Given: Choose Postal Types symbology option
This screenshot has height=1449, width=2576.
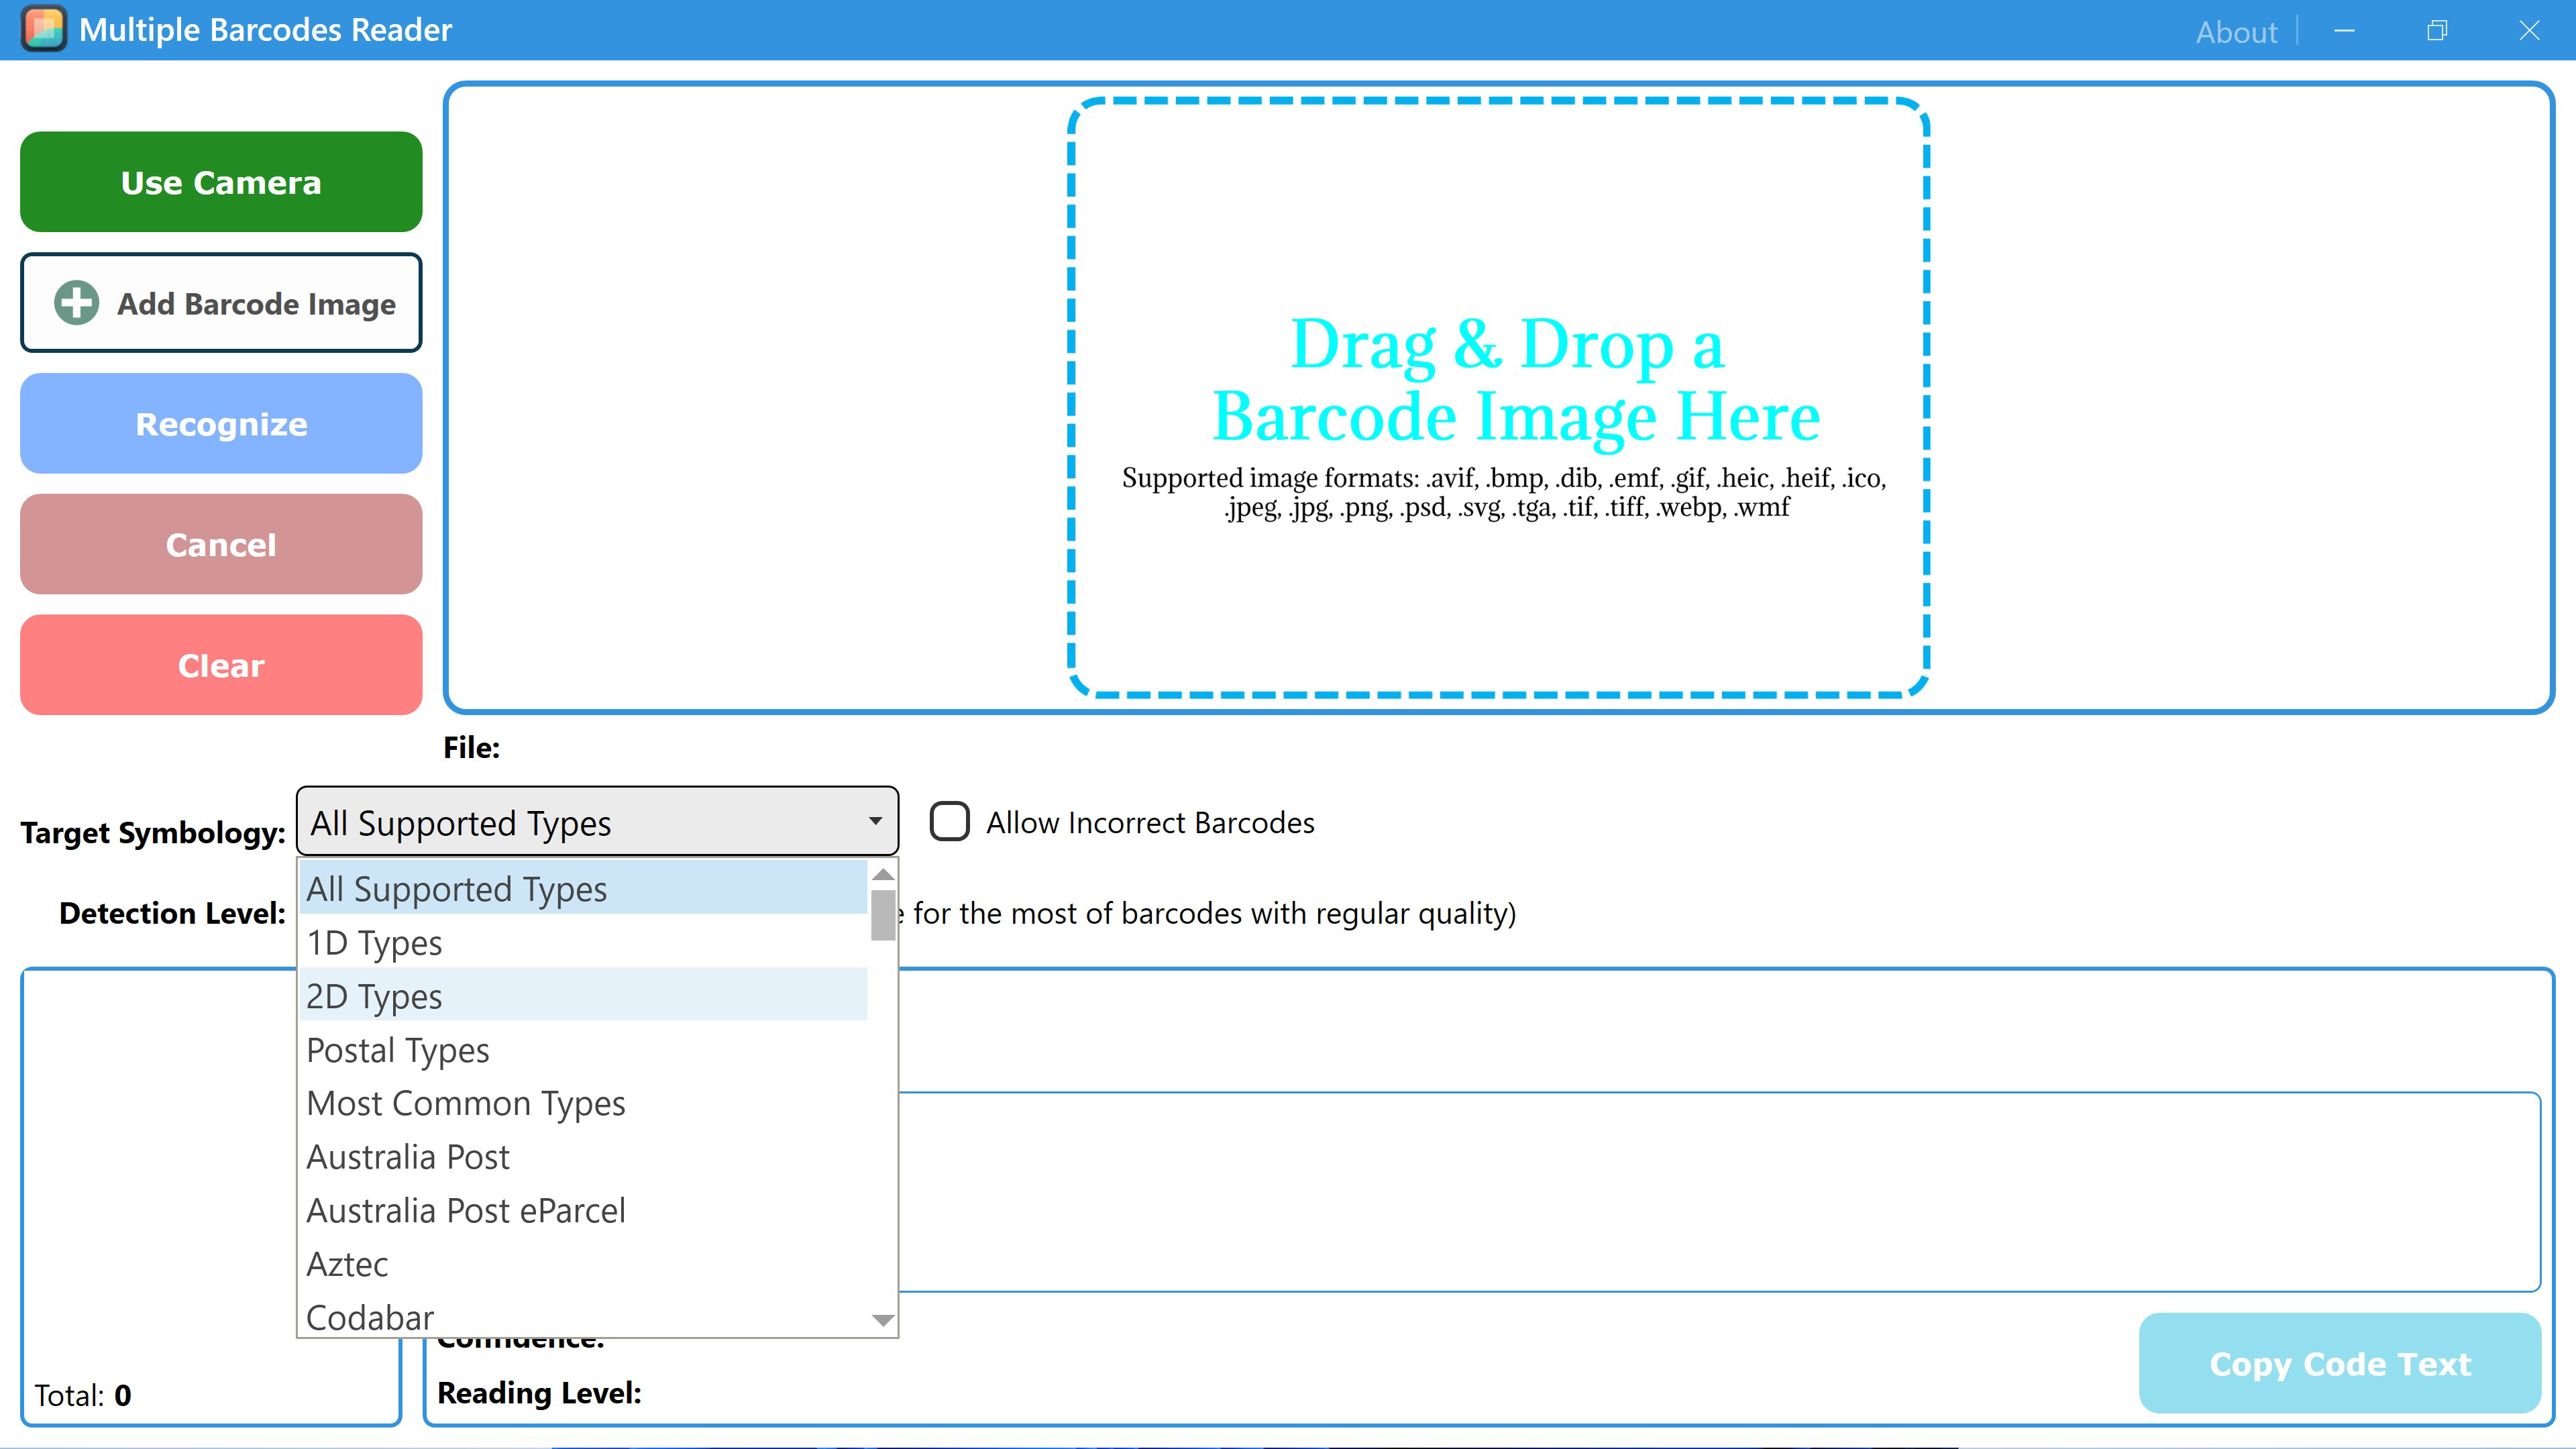Looking at the screenshot, I should [398, 1049].
